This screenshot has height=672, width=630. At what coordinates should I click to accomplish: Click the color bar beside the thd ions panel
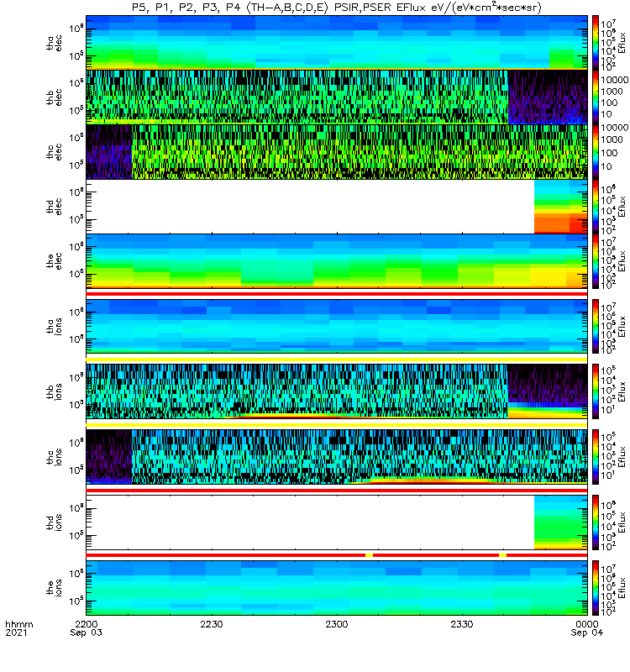point(596,522)
